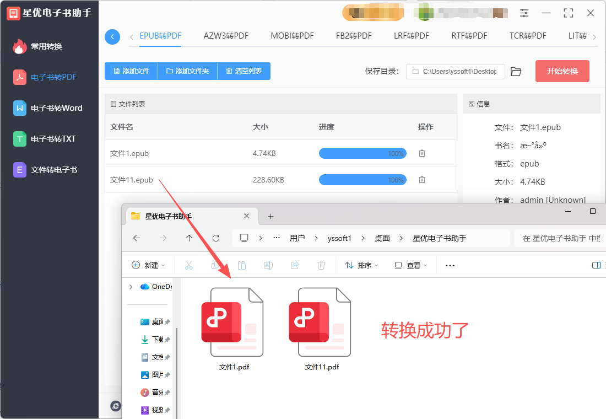Refresh the Explorer folder view
Viewport: 606px width, 419px height.
[x=216, y=238]
